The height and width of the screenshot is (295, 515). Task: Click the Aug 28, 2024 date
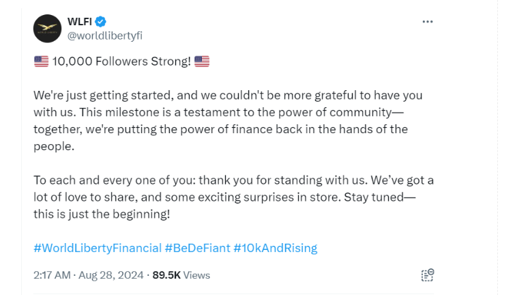tap(111, 275)
